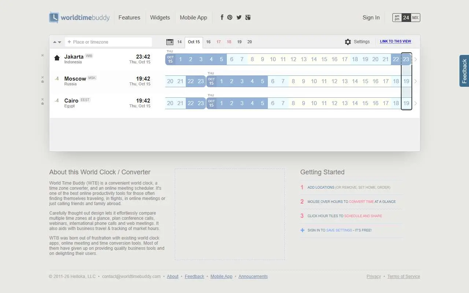Open Mobile App in top navigation
The height and width of the screenshot is (293, 469).
193,17
